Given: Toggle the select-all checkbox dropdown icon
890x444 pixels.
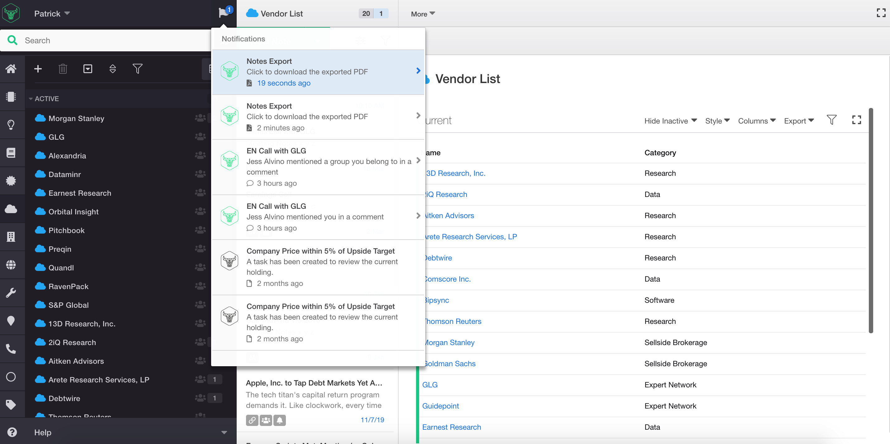Looking at the screenshot, I should click(88, 69).
